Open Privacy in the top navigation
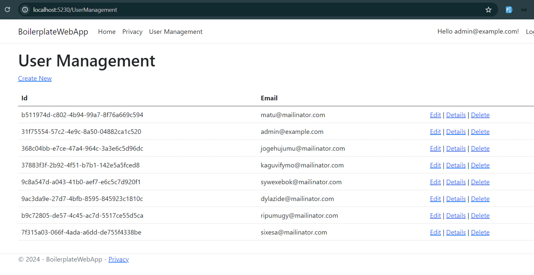This screenshot has width=534, height=275. [132, 32]
